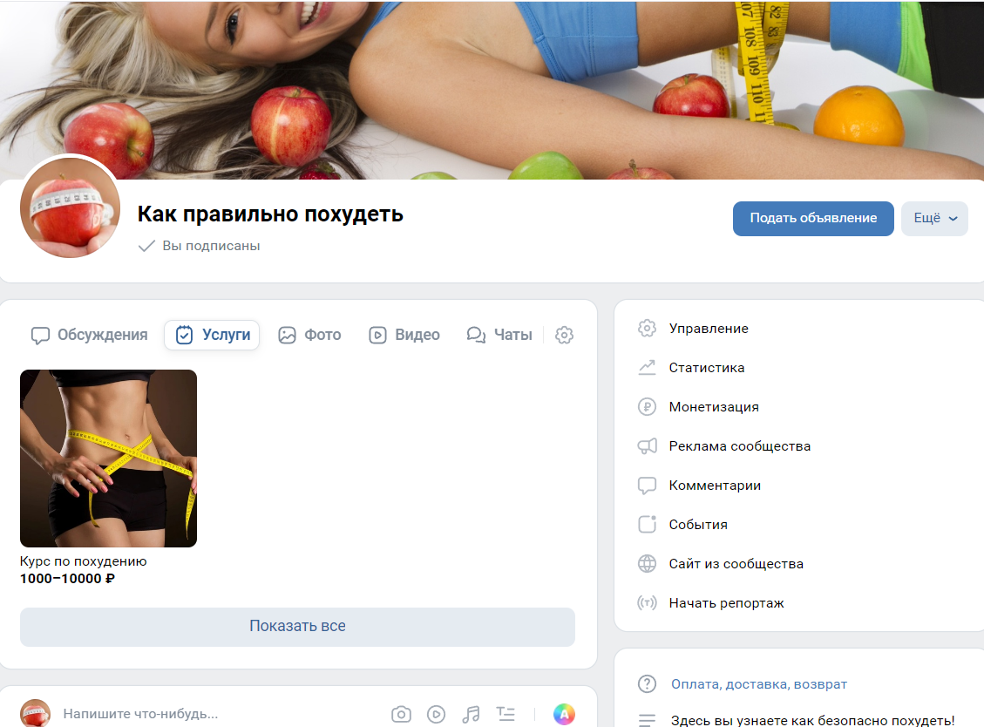The height and width of the screenshot is (727, 984).
Task: Click the music note icon in composer
Action: pos(471,714)
